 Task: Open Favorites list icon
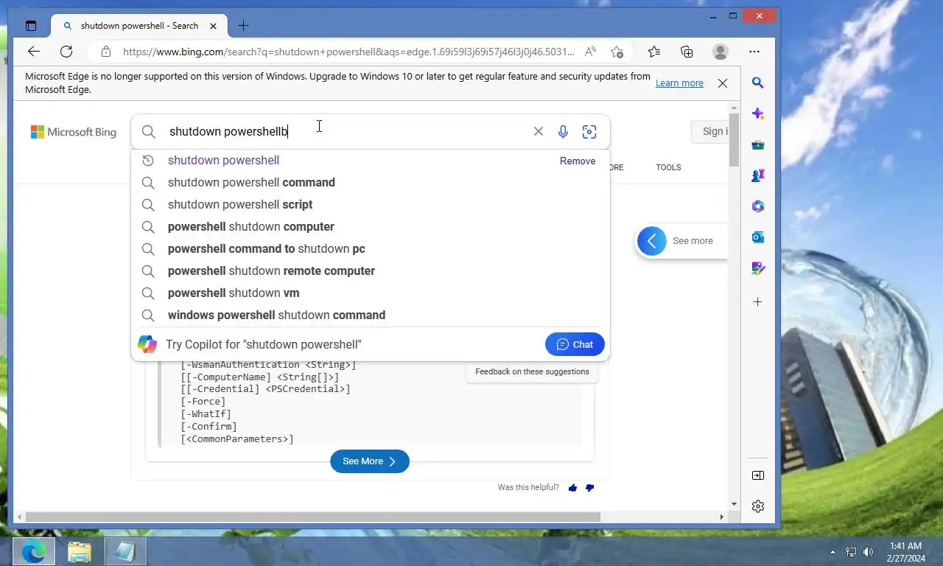(x=654, y=52)
